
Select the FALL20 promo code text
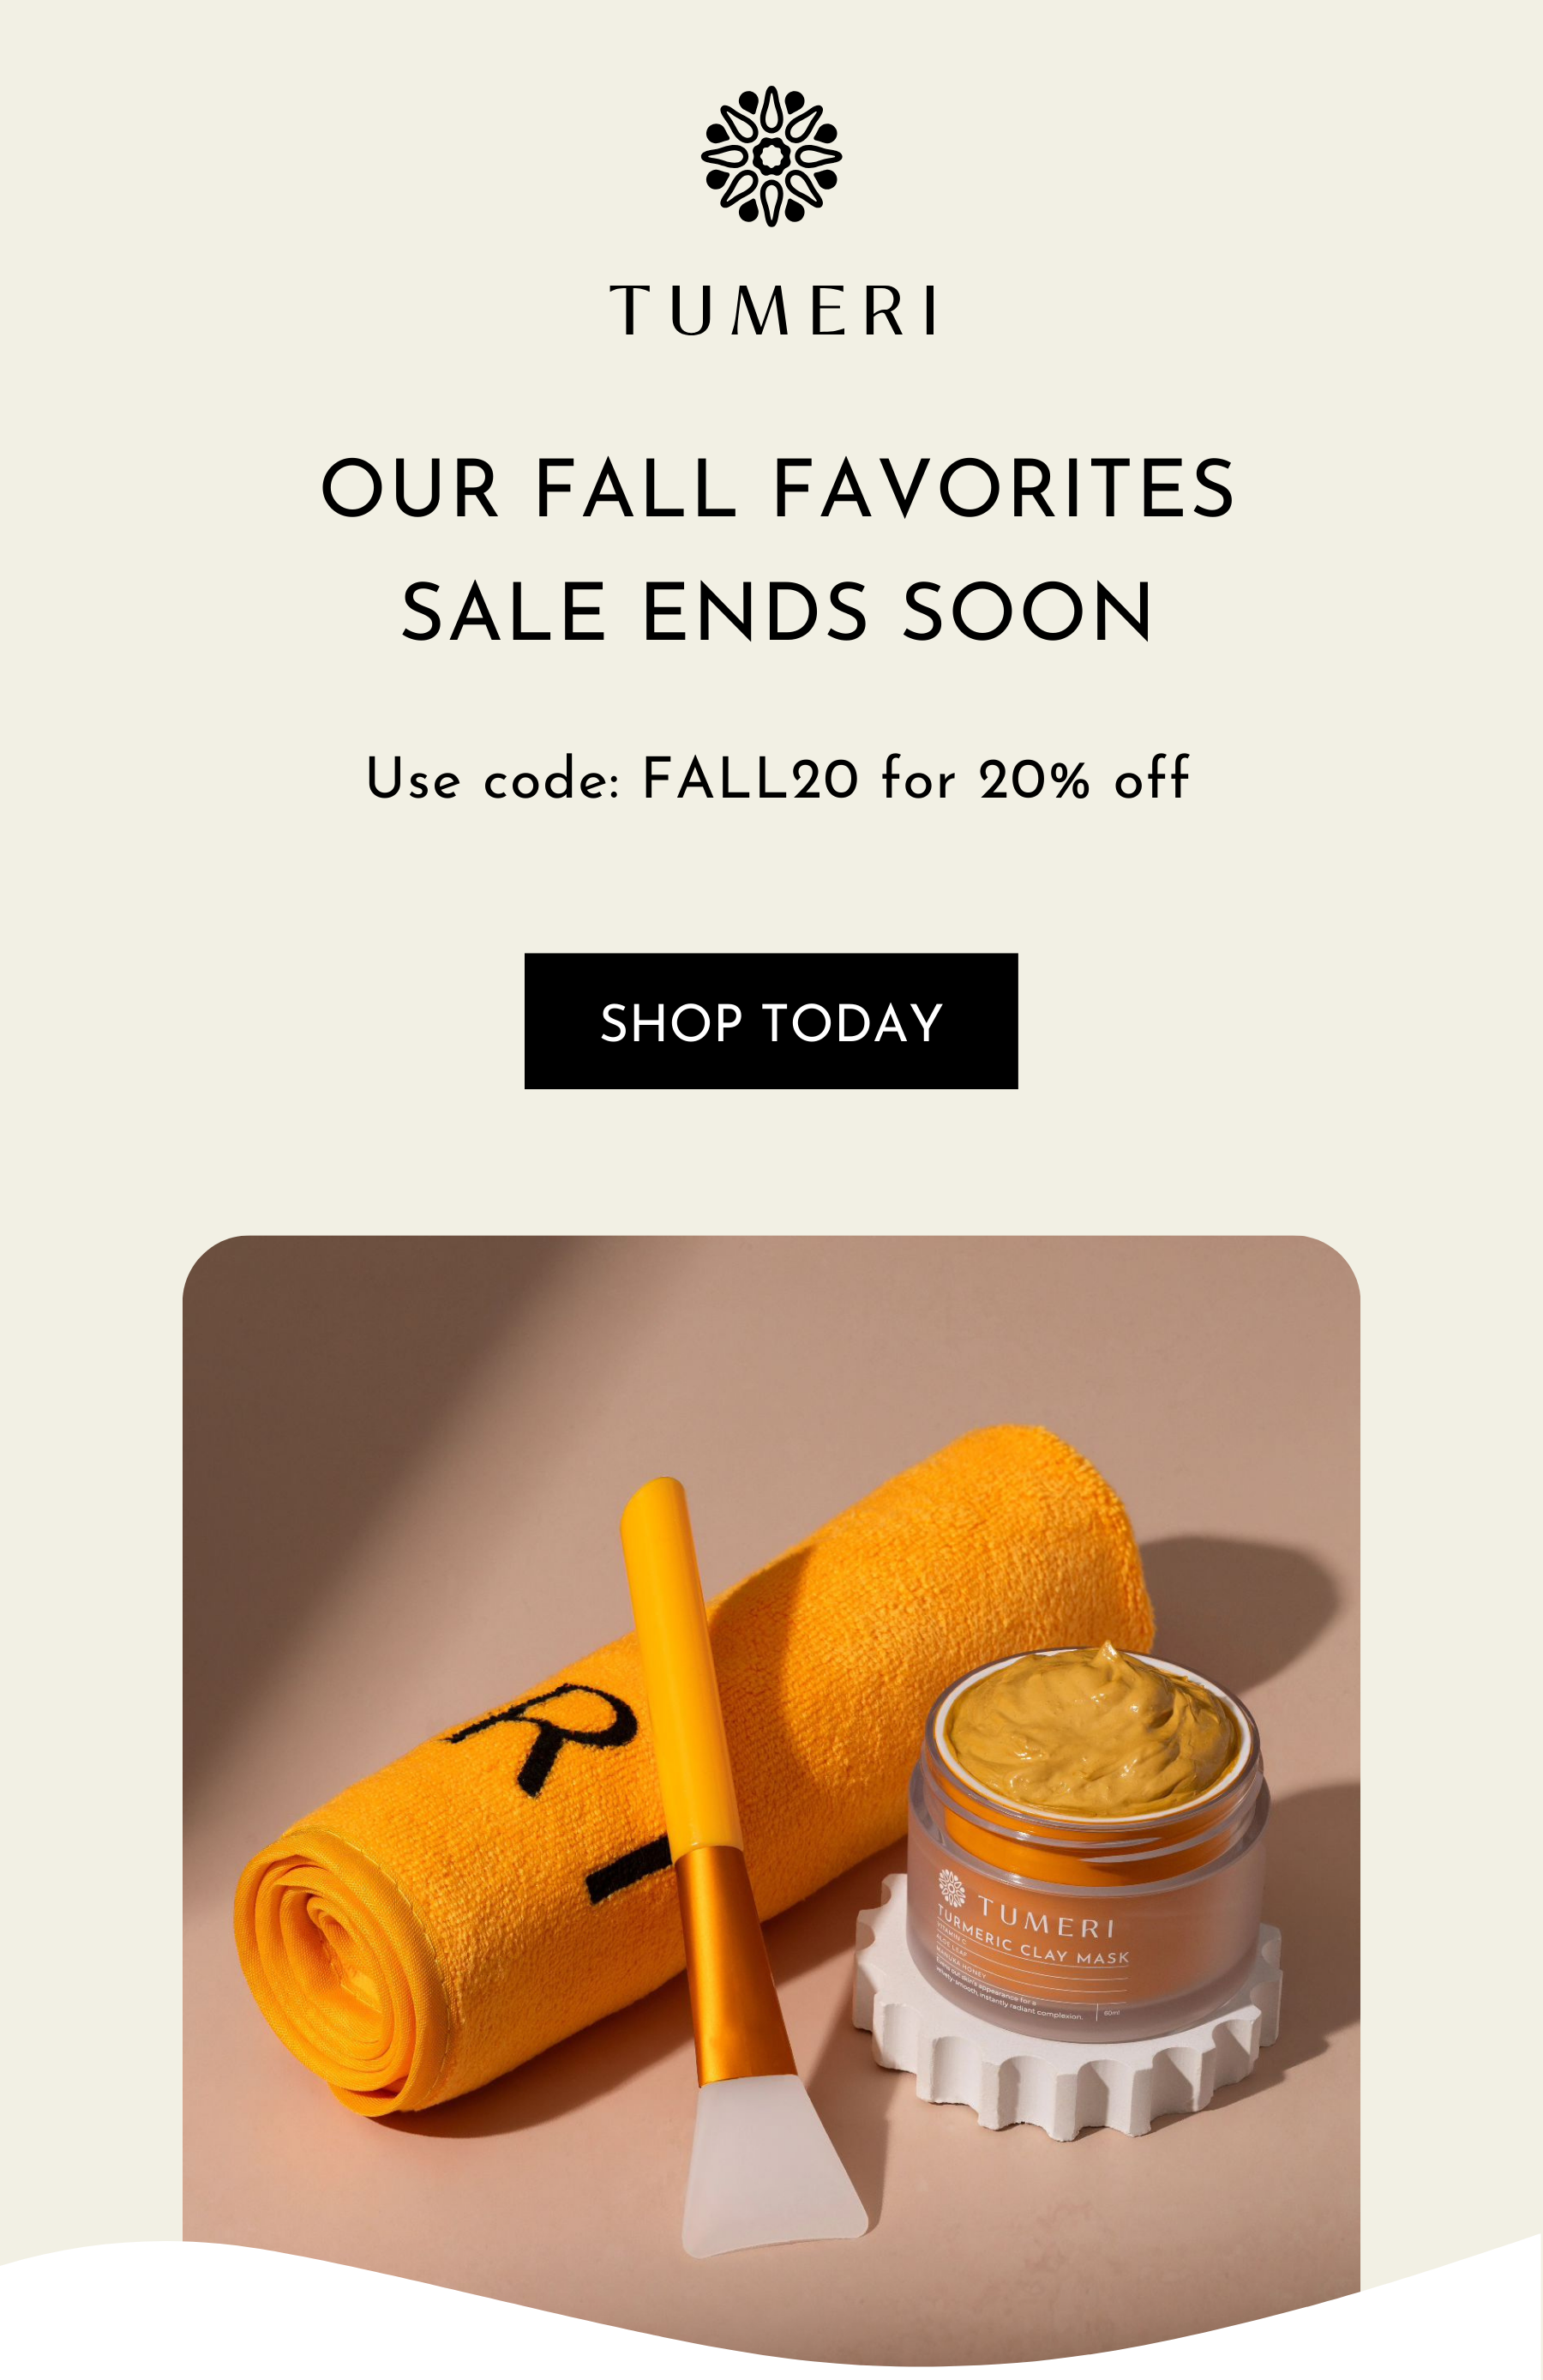pos(749,778)
